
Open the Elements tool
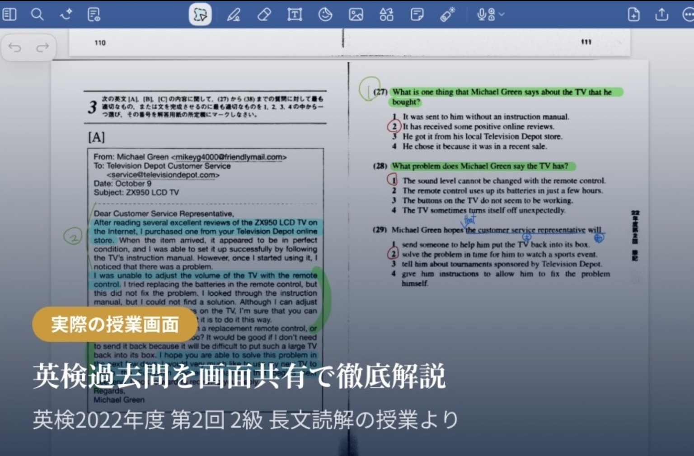(386, 14)
